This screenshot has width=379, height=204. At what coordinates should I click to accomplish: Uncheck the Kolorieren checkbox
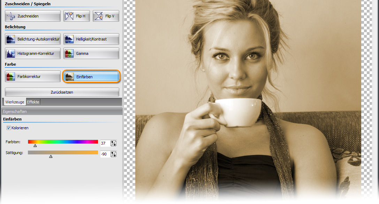(x=9, y=128)
